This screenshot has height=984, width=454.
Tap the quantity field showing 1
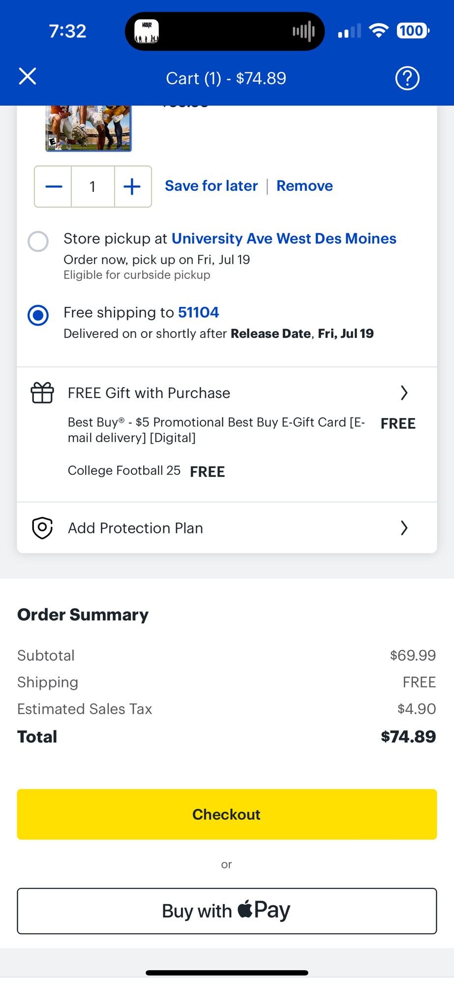coord(92,186)
